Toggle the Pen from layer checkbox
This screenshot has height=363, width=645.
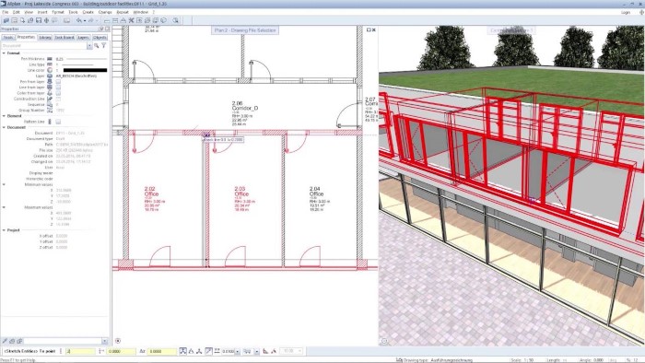[x=58, y=82]
